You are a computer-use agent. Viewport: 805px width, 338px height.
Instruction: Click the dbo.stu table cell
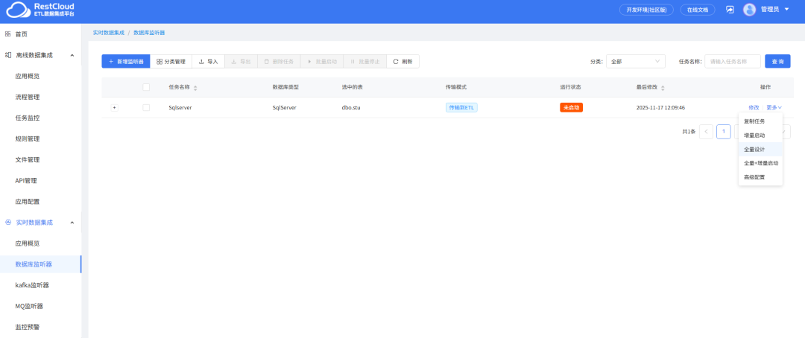click(352, 108)
